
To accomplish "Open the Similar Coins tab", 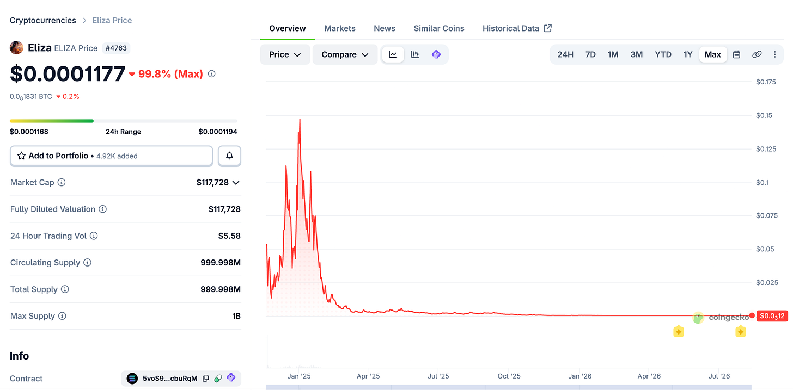I will 439,28.
